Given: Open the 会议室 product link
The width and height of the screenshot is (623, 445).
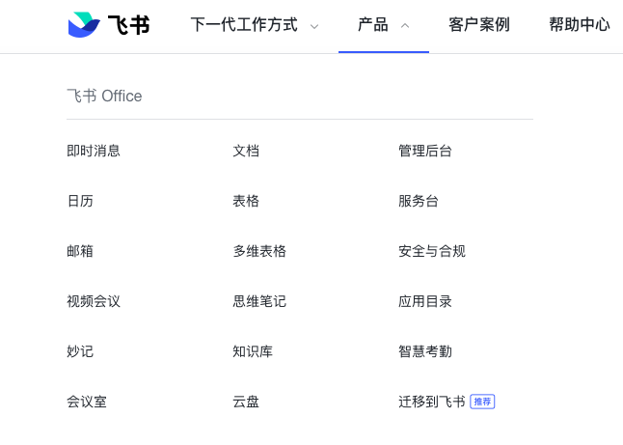Looking at the screenshot, I should click(87, 402).
